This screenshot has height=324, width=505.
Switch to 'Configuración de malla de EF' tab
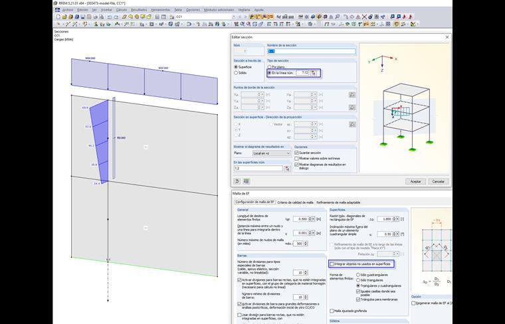[254, 202]
